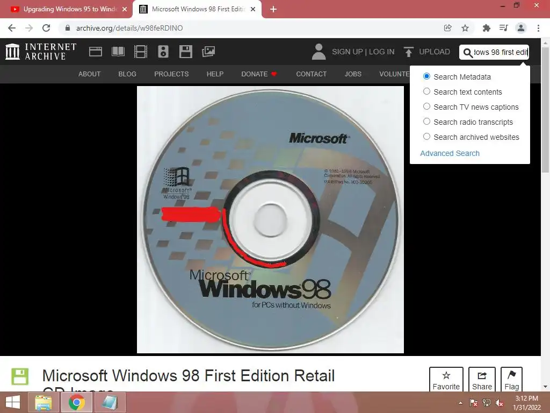Viewport: 550px width, 413px height.
Task: Click the magnifier icon in search box
Action: (468, 53)
